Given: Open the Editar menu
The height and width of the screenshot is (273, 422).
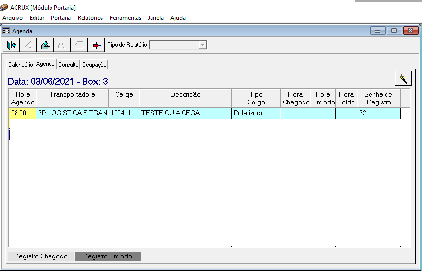Looking at the screenshot, I should tap(37, 18).
